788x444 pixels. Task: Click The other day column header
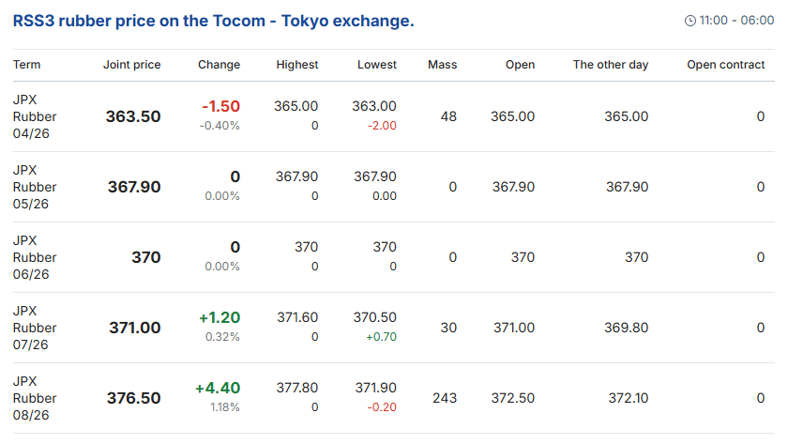610,65
